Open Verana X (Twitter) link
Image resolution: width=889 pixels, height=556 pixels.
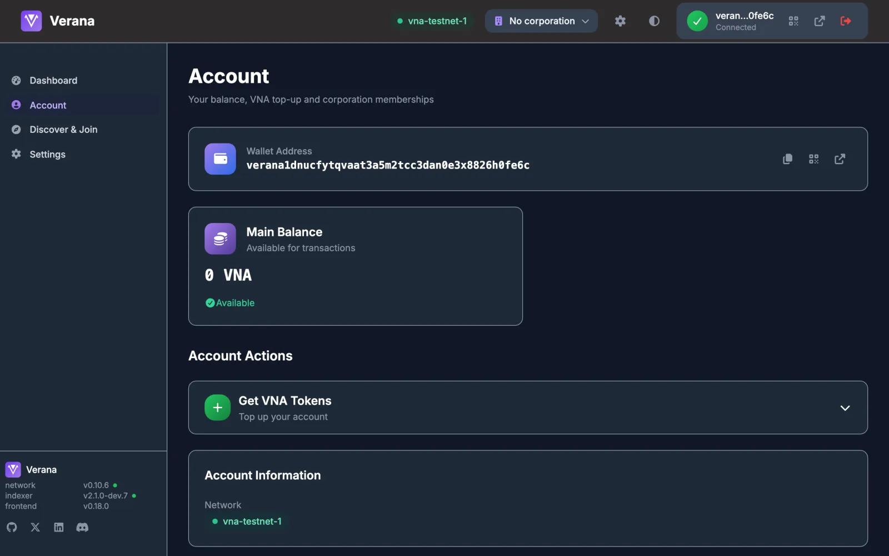[35, 527]
